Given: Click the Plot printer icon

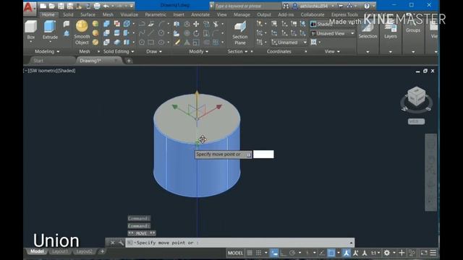Looking at the screenshot, I should 97,6.
